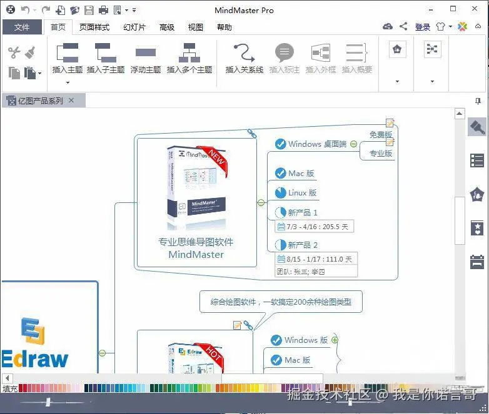Click the pentagon theme icon in ribbon

397,49
